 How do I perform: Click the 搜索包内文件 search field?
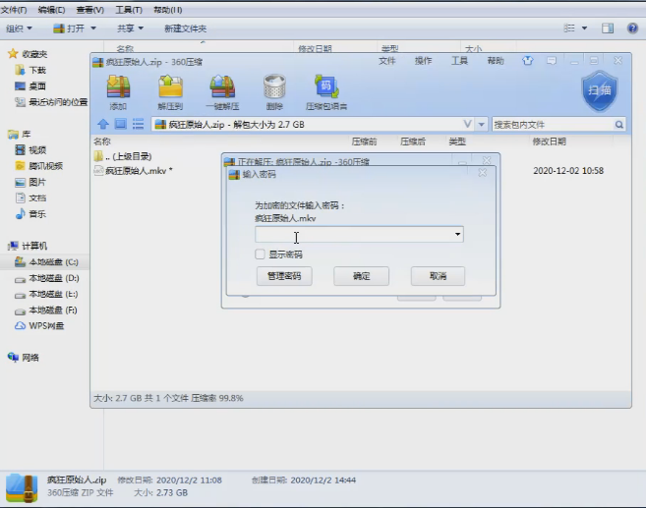553,125
